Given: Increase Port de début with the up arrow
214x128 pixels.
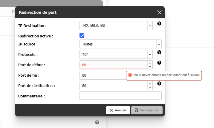Looking at the screenshot, I should point(150,63).
